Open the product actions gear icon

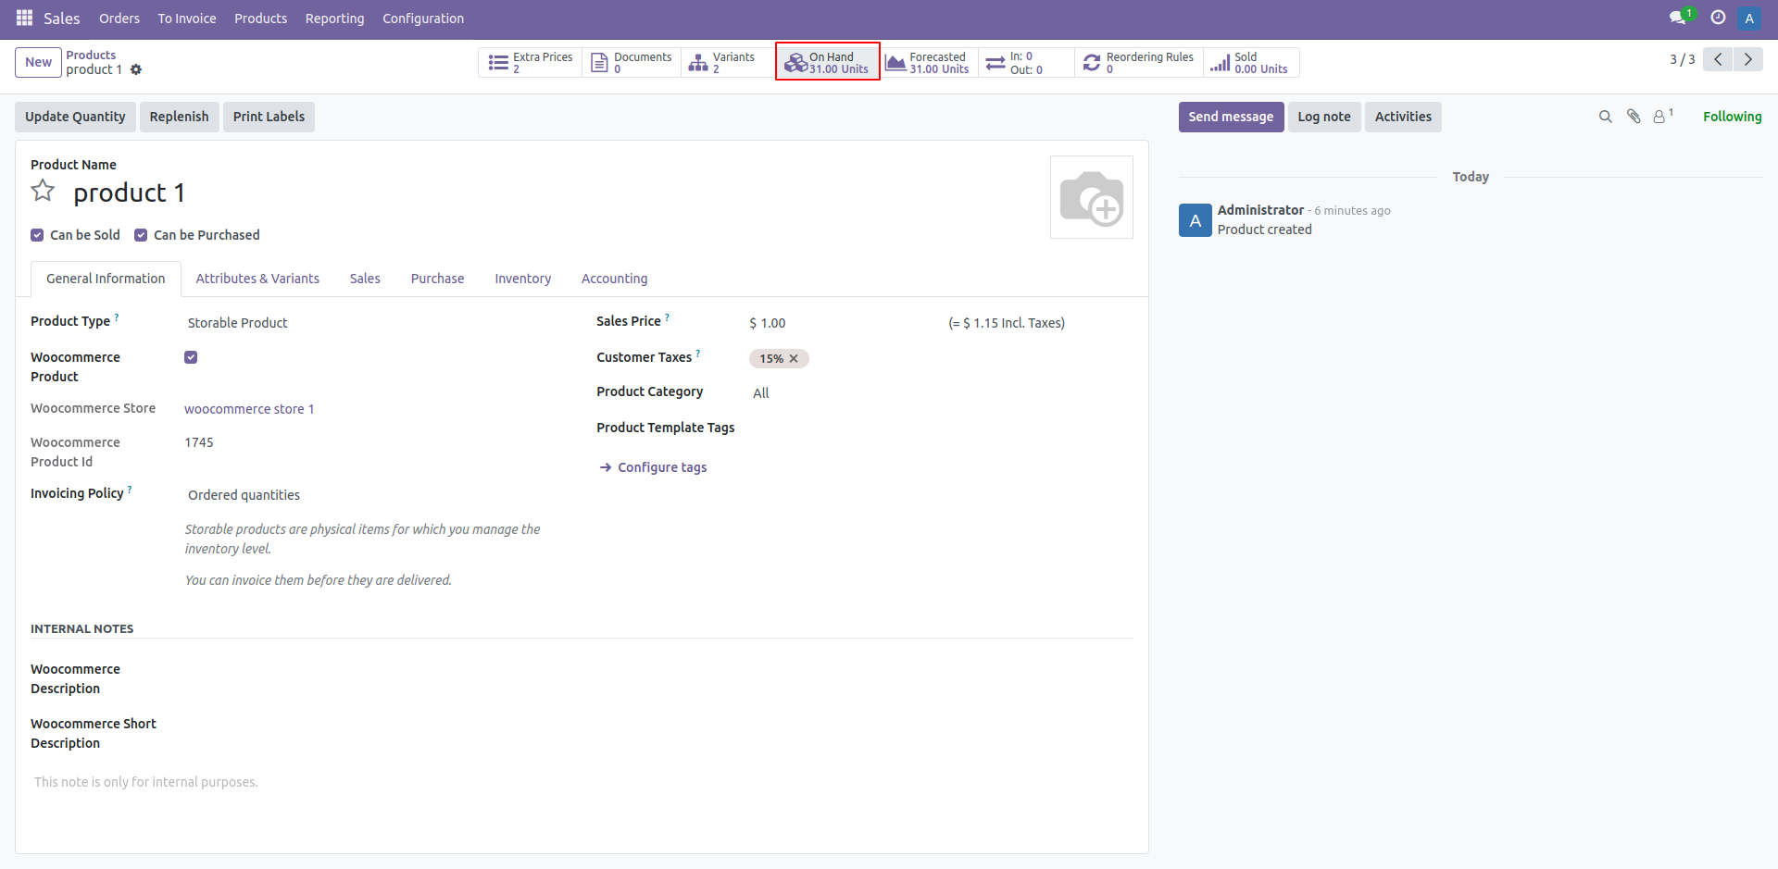coord(136,70)
